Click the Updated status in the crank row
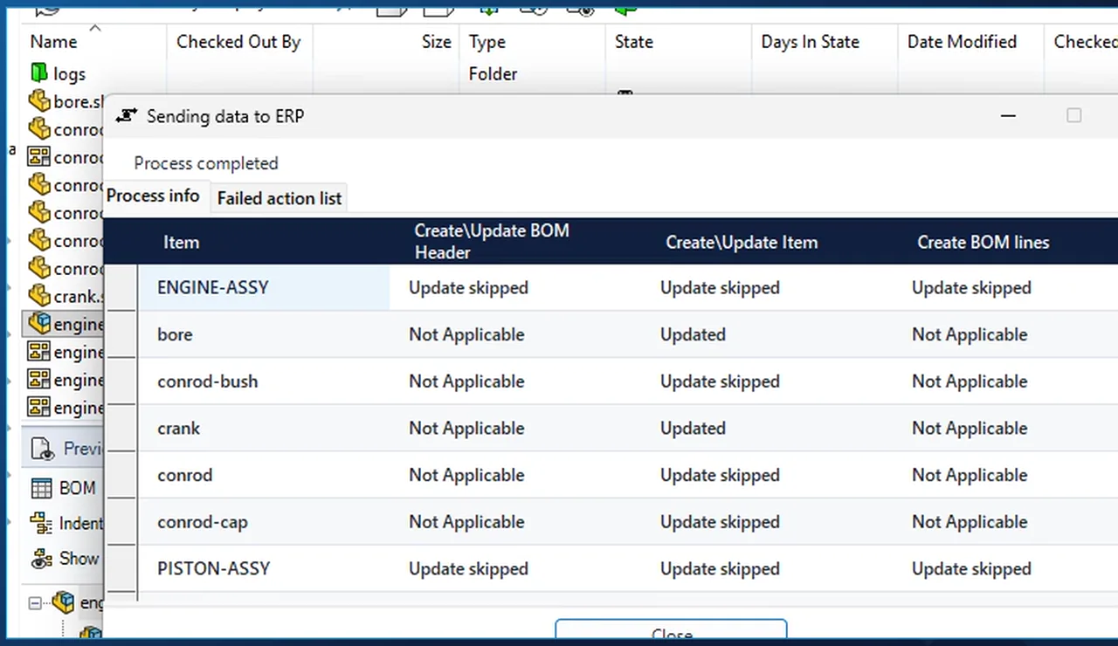The width and height of the screenshot is (1118, 646). [x=694, y=429]
